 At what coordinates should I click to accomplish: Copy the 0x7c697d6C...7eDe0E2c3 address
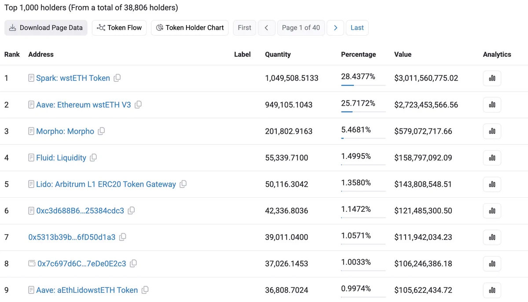click(133, 263)
